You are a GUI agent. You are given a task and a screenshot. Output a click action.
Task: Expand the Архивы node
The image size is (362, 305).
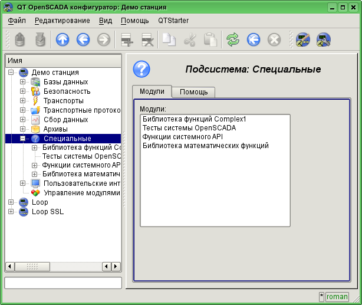[x=22, y=129]
